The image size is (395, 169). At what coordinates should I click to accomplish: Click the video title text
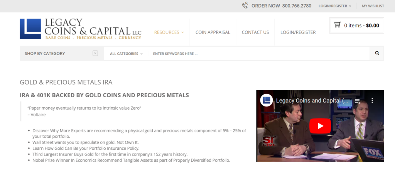(x=312, y=101)
